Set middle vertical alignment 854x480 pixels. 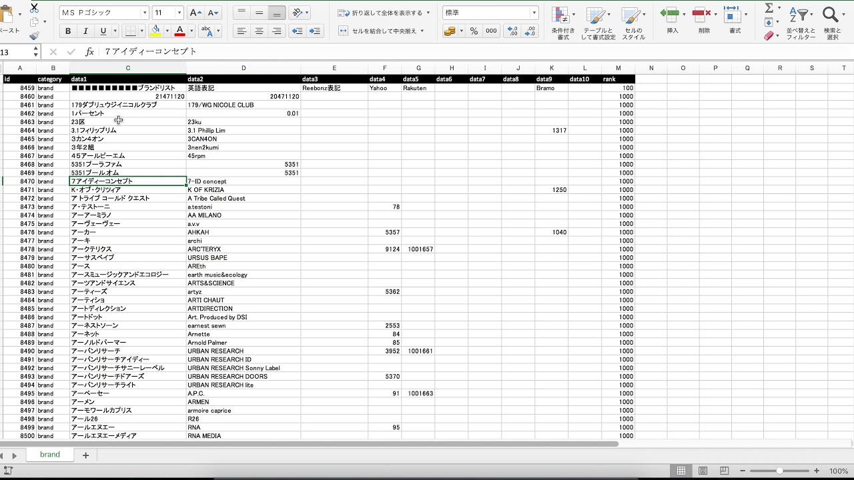point(259,13)
